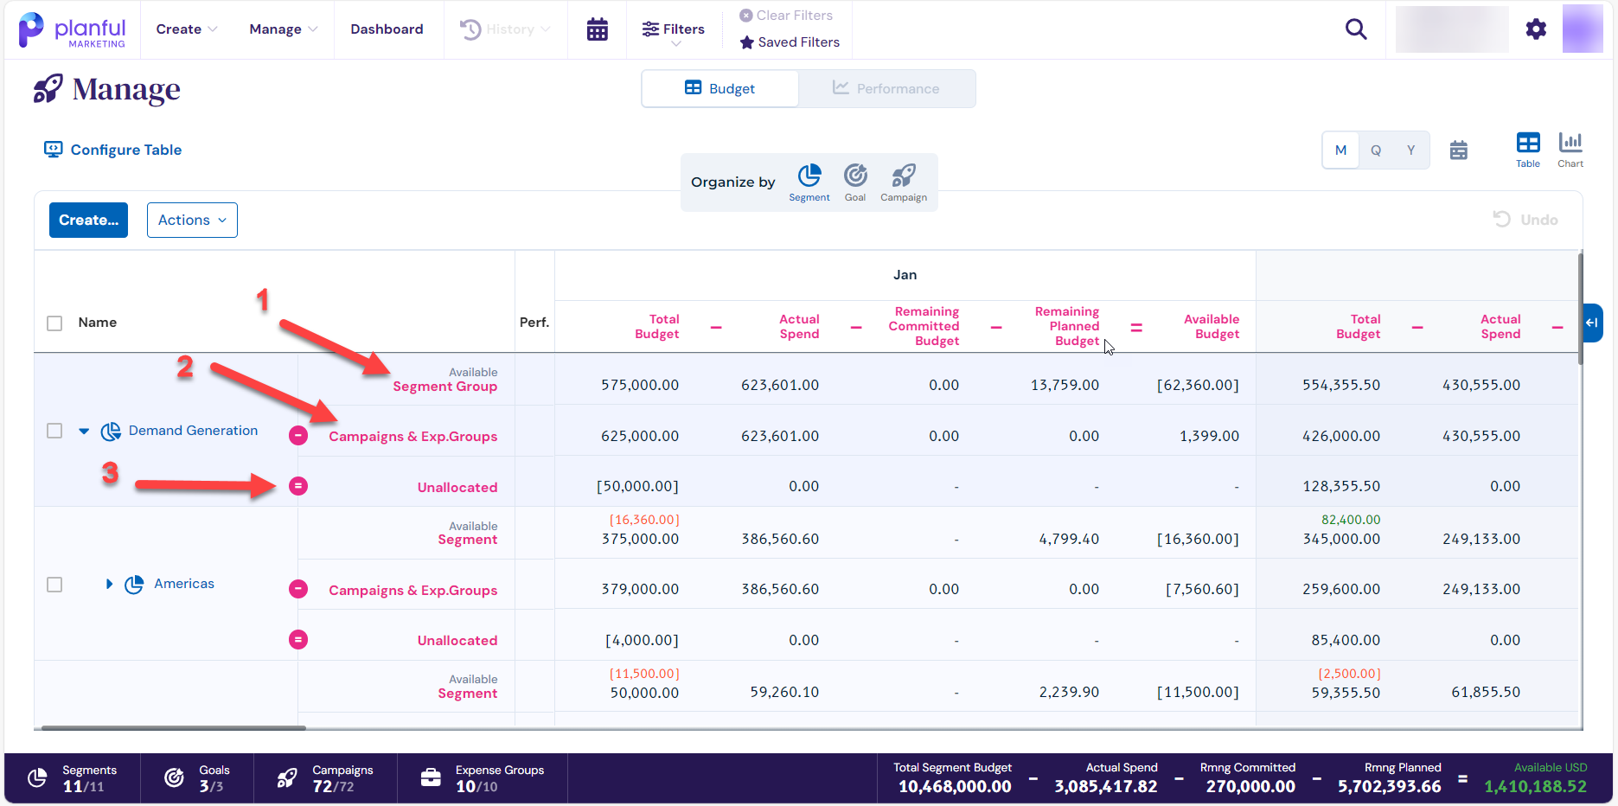1618x806 pixels.
Task: Open the Americas segment link
Action: (x=184, y=585)
